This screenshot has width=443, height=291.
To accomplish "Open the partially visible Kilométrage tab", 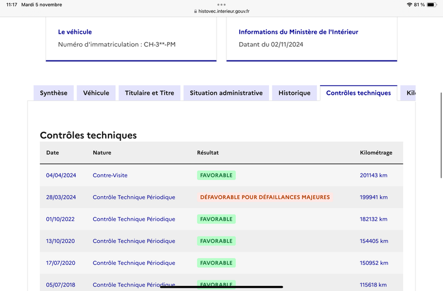I will (x=408, y=93).
